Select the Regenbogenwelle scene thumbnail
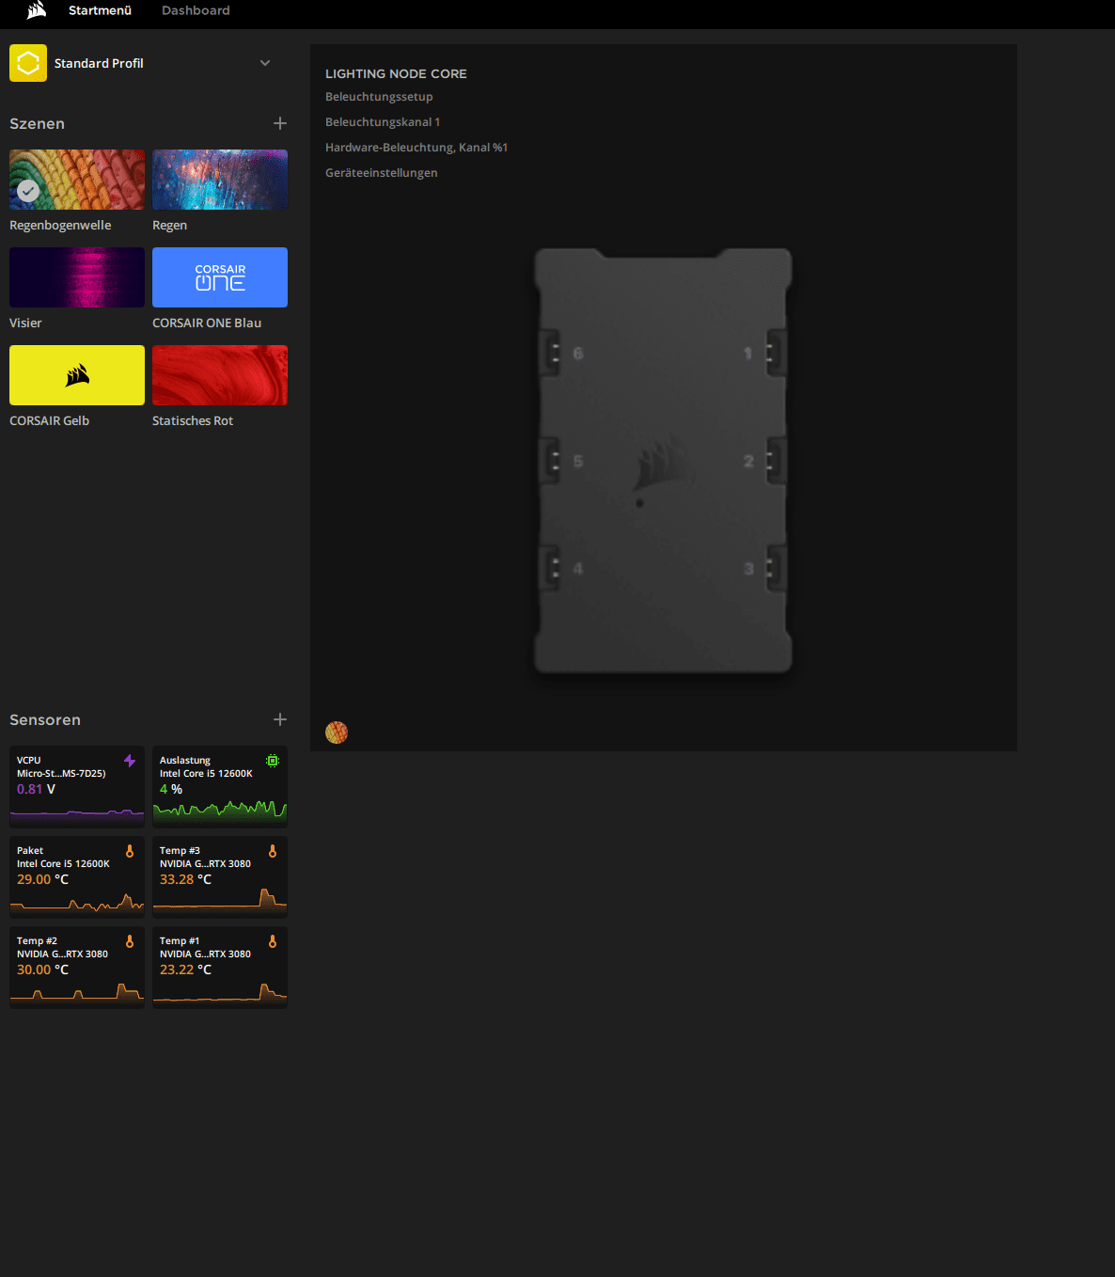The image size is (1115, 1277). pyautogui.click(x=77, y=180)
